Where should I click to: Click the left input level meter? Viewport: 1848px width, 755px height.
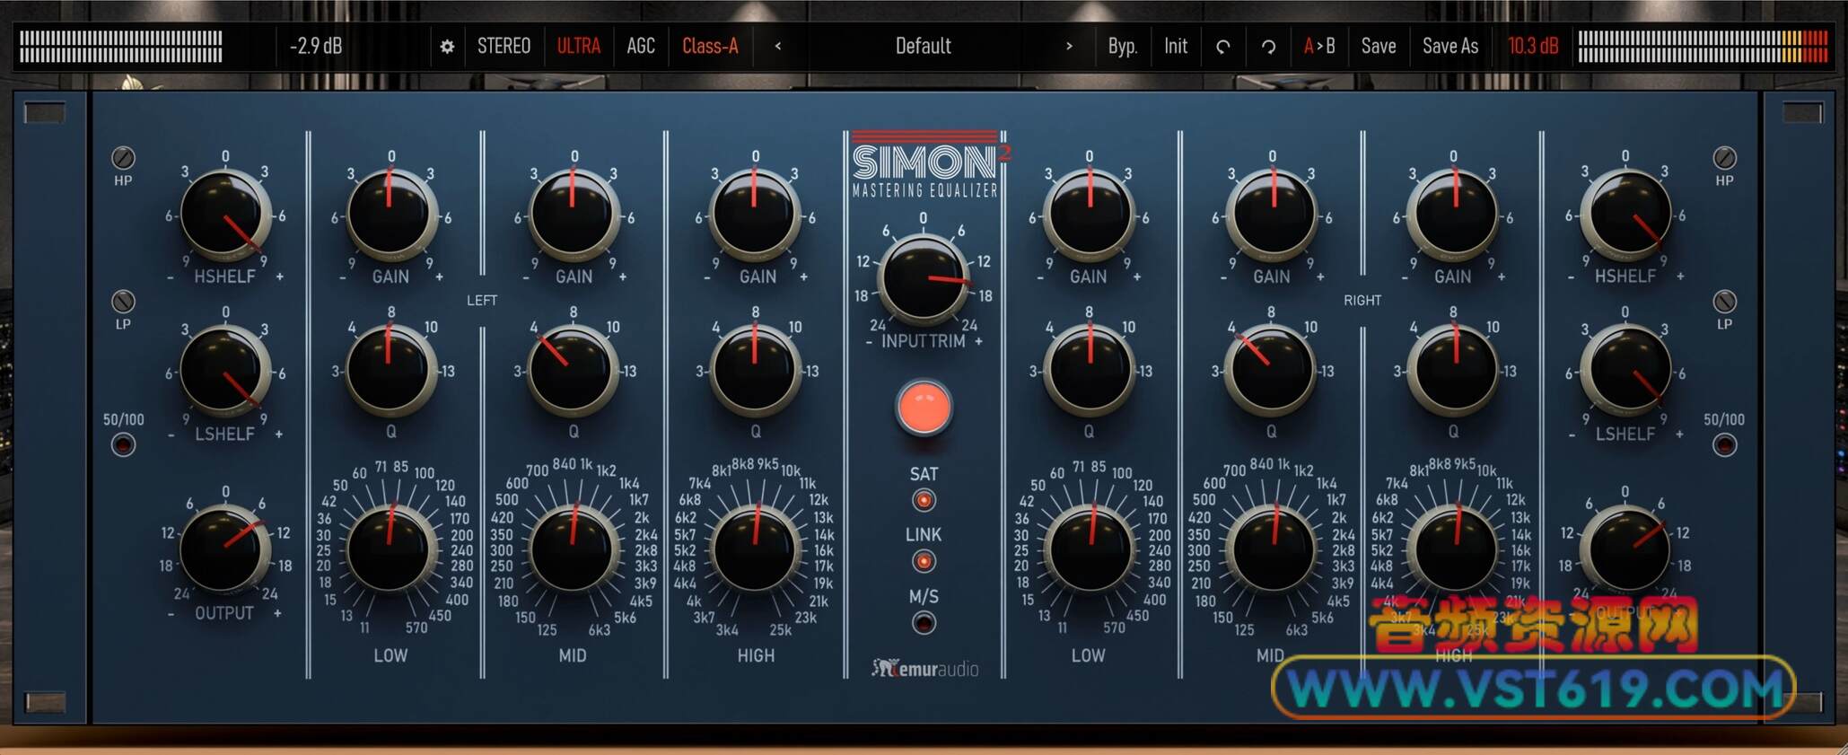tap(121, 47)
